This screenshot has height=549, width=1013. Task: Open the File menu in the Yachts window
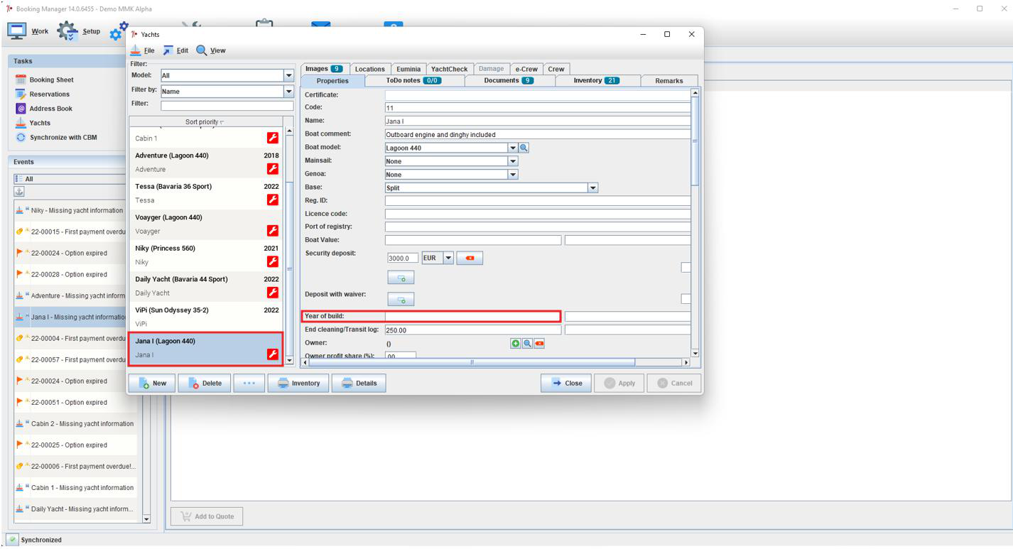coord(143,50)
